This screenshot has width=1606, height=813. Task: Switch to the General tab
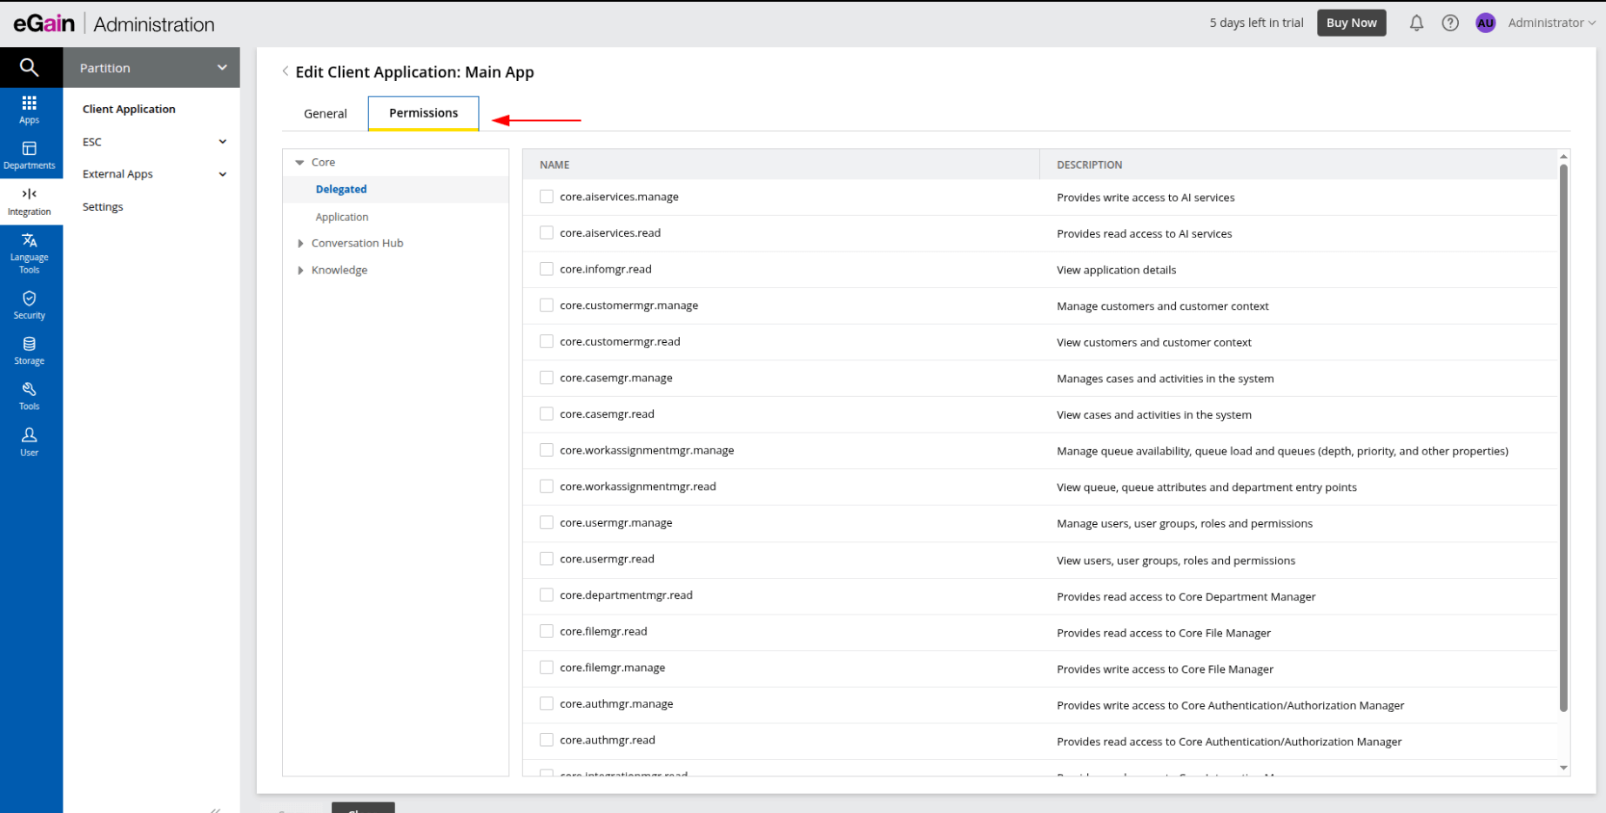coord(325,114)
